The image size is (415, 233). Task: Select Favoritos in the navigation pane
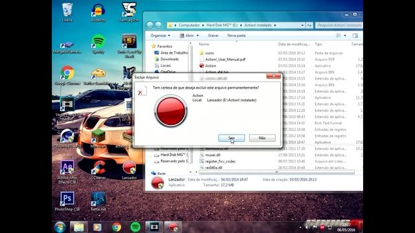tap(161, 46)
